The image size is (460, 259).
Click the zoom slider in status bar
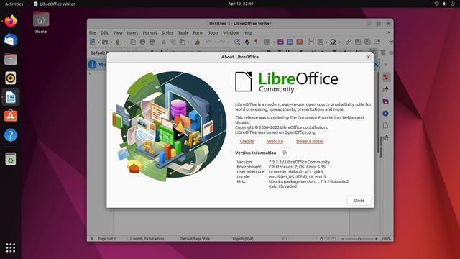click(359, 239)
